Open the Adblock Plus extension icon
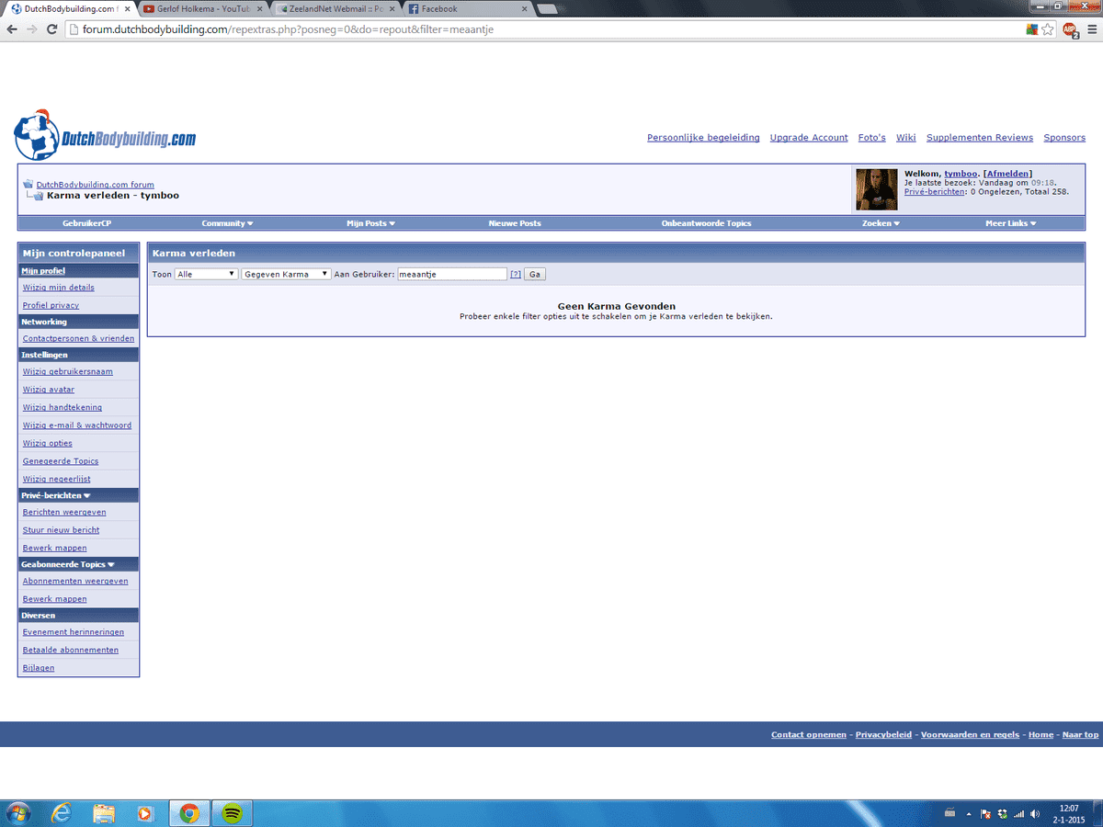1103x827 pixels. pos(1070,29)
